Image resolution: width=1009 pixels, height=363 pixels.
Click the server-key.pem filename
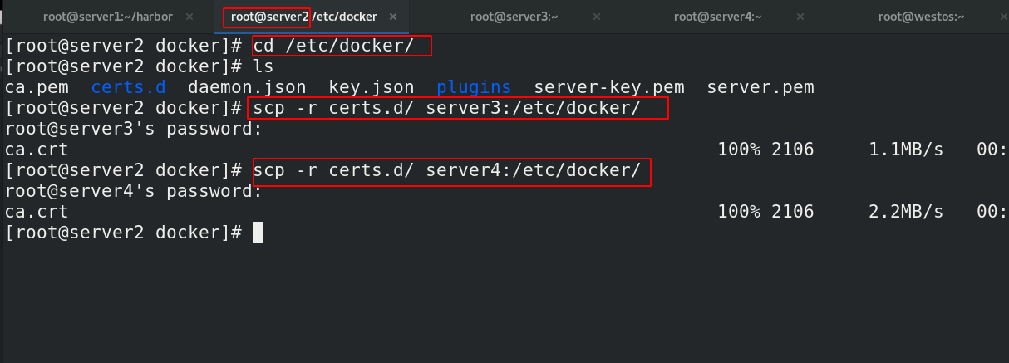point(608,87)
